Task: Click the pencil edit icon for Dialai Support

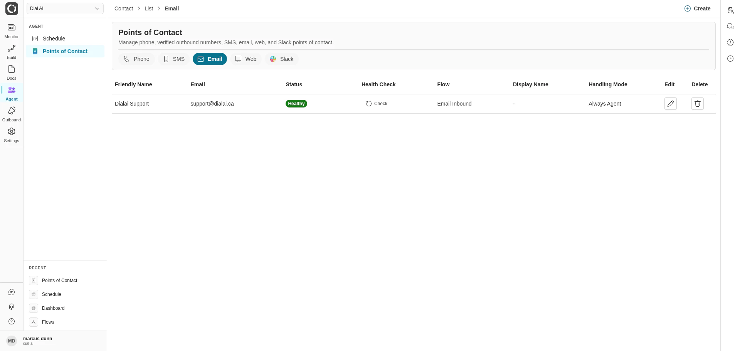Action: (x=671, y=104)
